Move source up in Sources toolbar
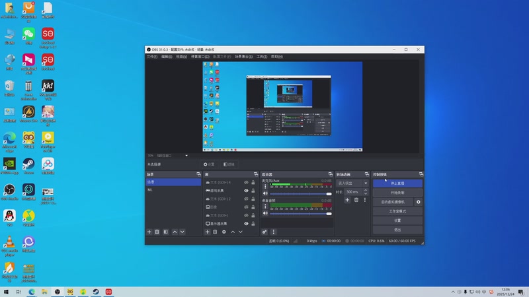 click(233, 232)
